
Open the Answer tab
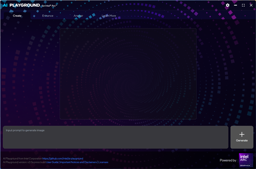point(78,16)
